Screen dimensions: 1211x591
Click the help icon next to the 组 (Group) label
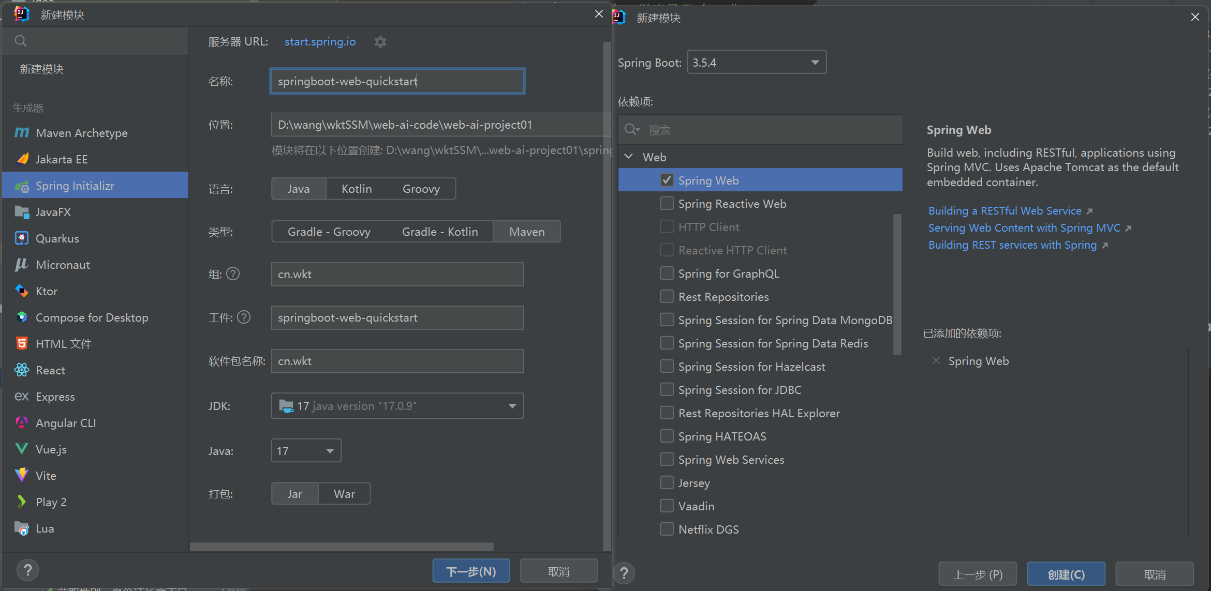[x=233, y=274]
